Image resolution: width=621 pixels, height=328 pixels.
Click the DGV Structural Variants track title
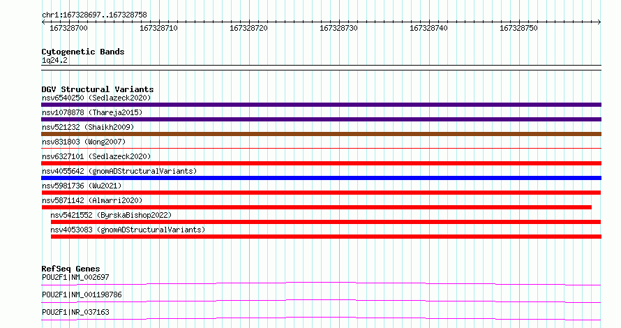98,89
